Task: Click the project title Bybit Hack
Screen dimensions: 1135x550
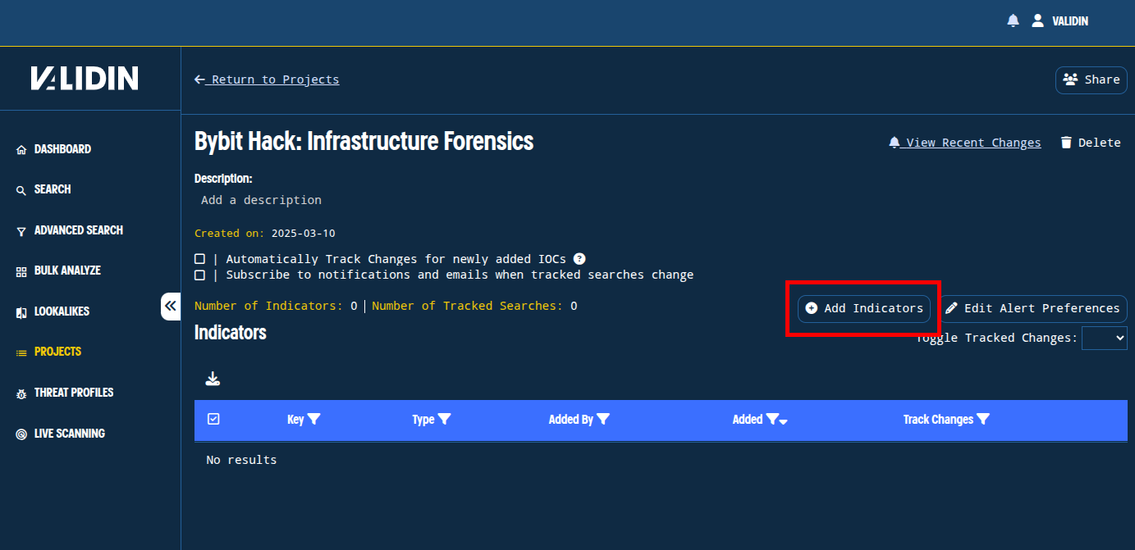Action: point(364,141)
